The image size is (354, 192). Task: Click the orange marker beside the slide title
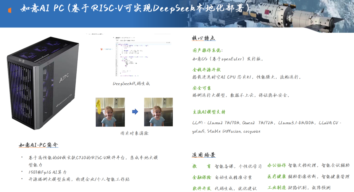point(10,10)
